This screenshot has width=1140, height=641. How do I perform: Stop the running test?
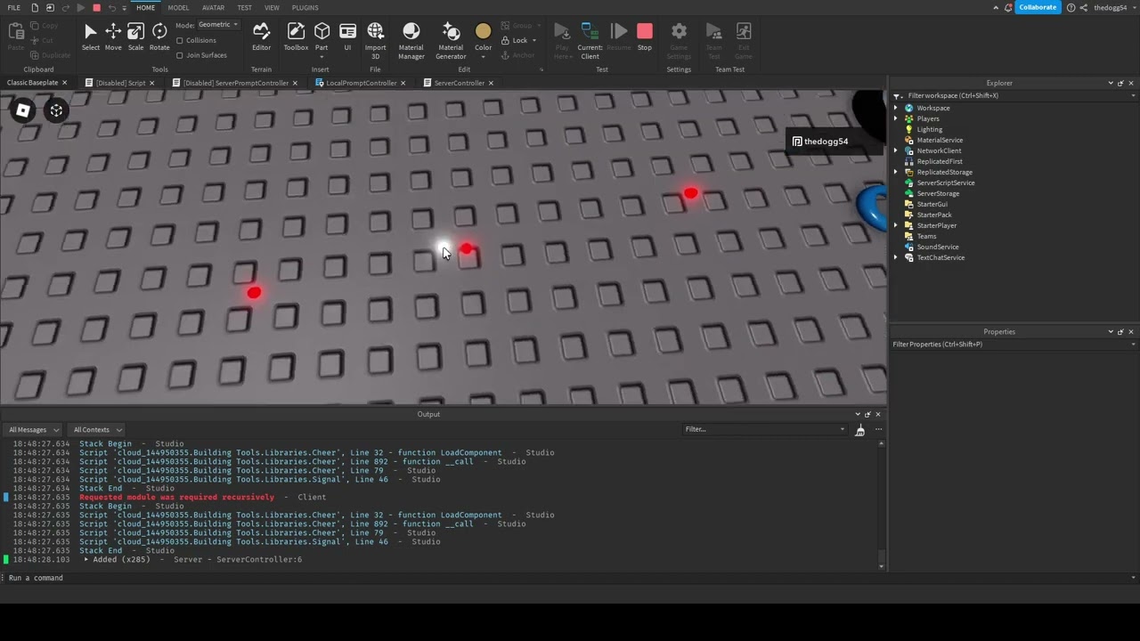[x=645, y=37]
